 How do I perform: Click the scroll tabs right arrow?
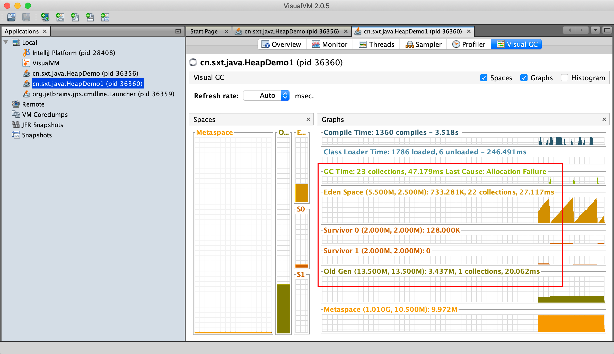pyautogui.click(x=582, y=30)
